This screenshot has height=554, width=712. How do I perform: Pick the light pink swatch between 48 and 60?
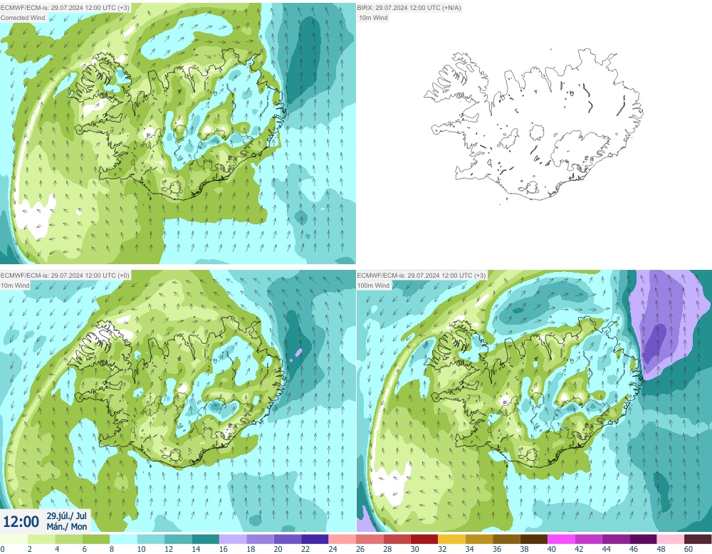[x=670, y=539]
